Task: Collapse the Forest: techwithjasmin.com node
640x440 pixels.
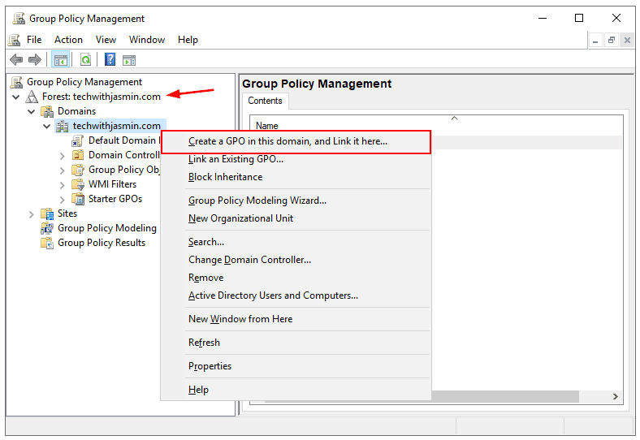Action: coord(16,97)
